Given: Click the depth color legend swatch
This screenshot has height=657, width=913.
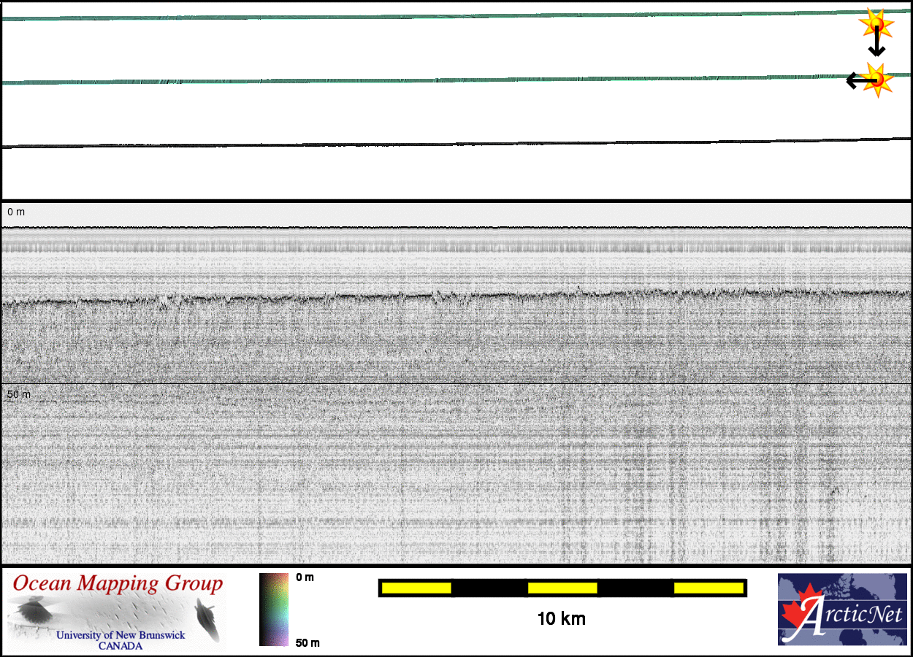Looking at the screenshot, I should [274, 610].
